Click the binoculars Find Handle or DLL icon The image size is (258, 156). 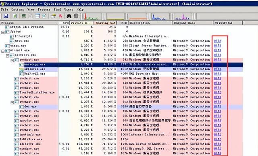pyautogui.click(x=69, y=16)
